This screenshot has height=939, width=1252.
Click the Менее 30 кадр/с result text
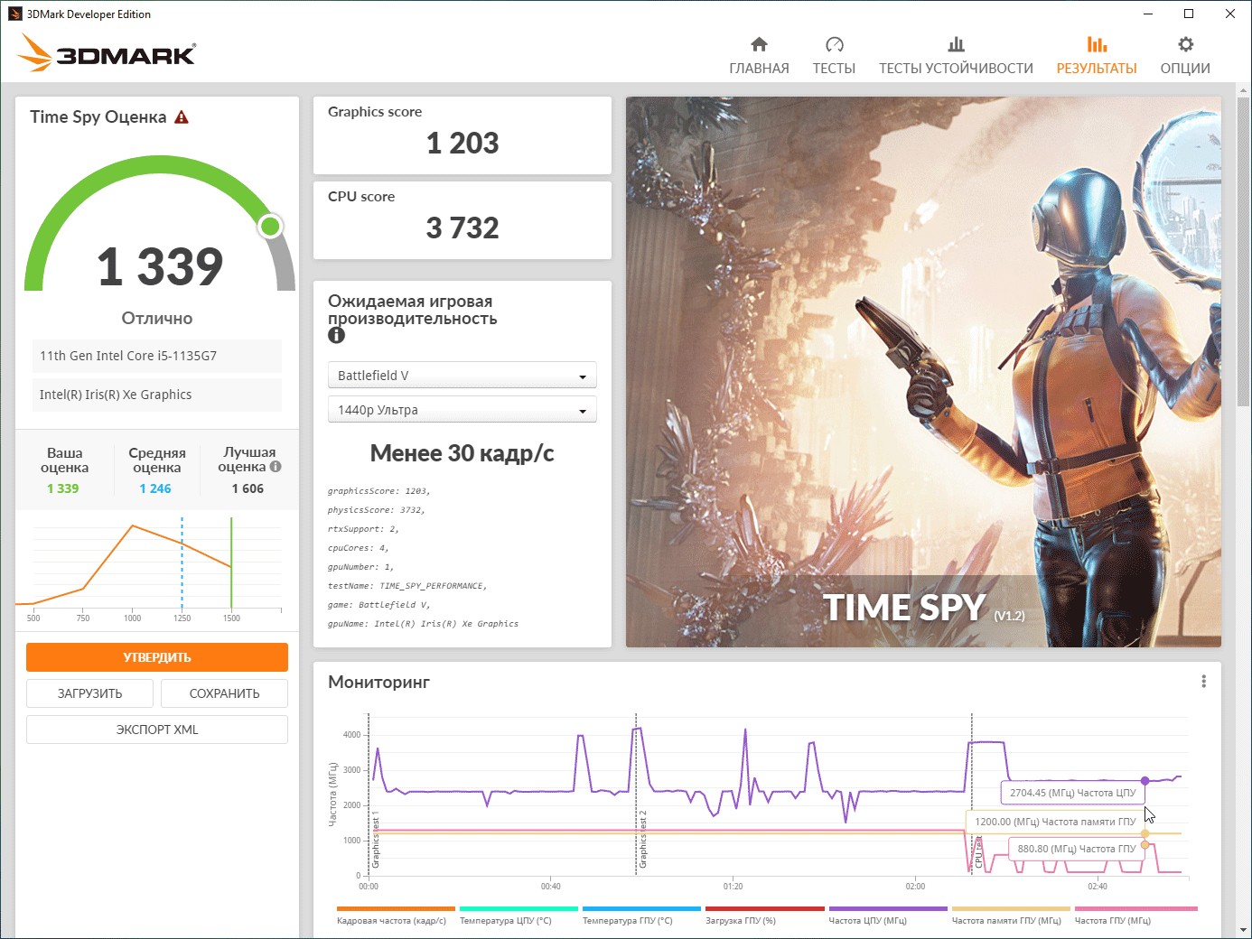[x=462, y=453]
